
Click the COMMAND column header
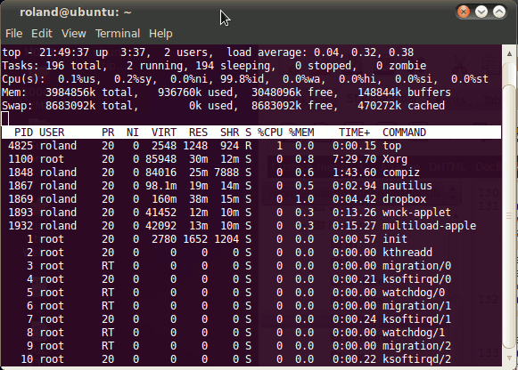[405, 133]
